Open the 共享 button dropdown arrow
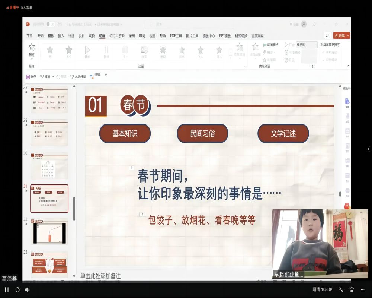Image resolution: width=372 pixels, height=298 pixels. pos(348,35)
